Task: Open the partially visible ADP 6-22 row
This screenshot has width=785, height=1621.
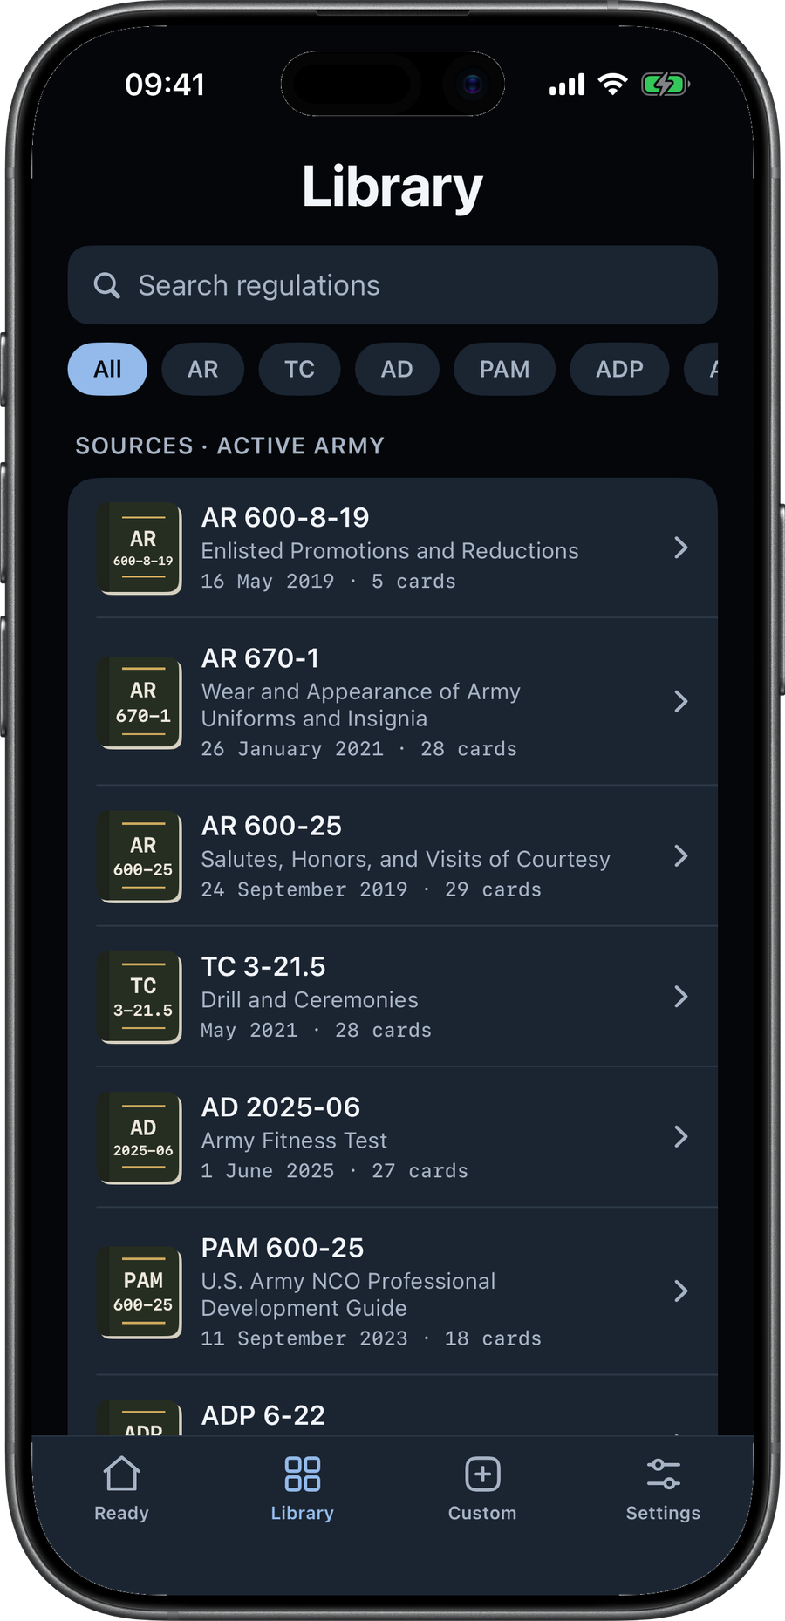Action: (x=392, y=1406)
